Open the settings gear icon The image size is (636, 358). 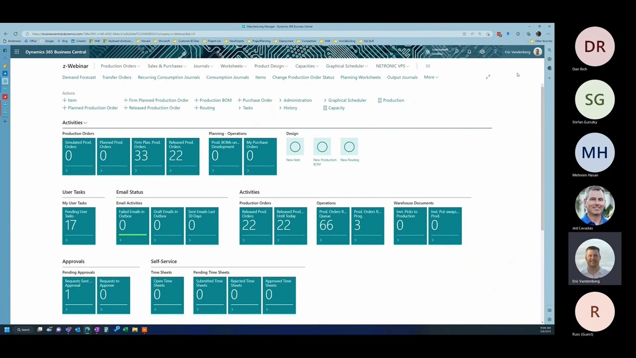coord(482,52)
